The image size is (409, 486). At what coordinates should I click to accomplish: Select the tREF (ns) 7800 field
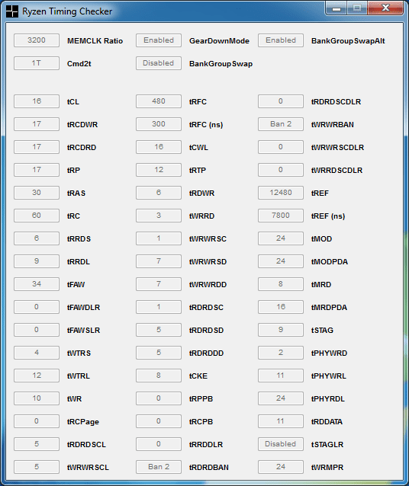pos(281,216)
